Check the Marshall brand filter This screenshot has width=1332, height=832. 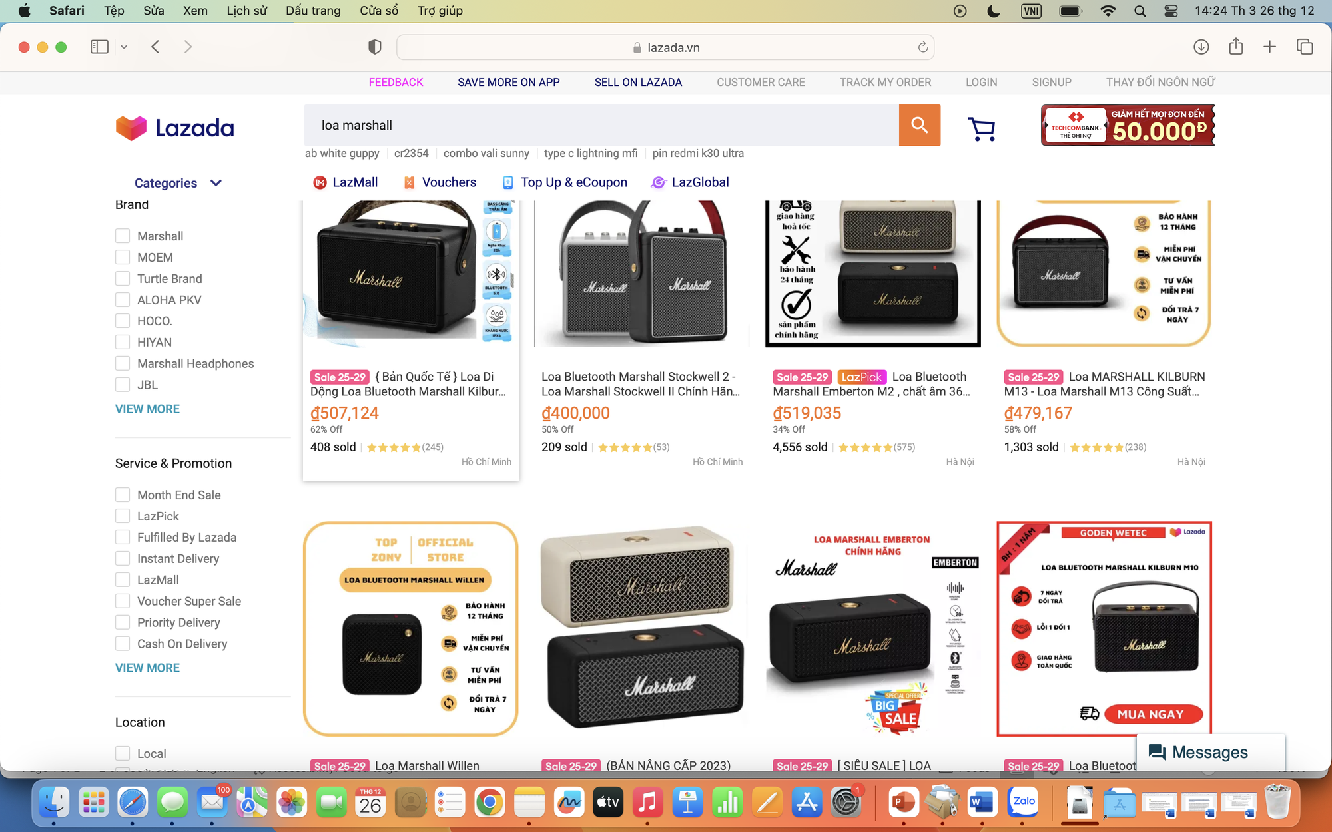pyautogui.click(x=123, y=235)
